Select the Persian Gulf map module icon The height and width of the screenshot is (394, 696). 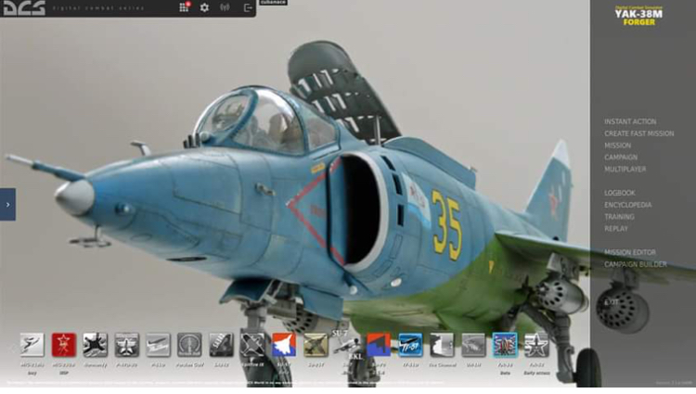(x=189, y=345)
